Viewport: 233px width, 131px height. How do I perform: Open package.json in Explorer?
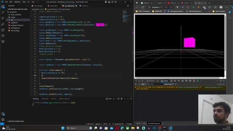(x=15, y=28)
